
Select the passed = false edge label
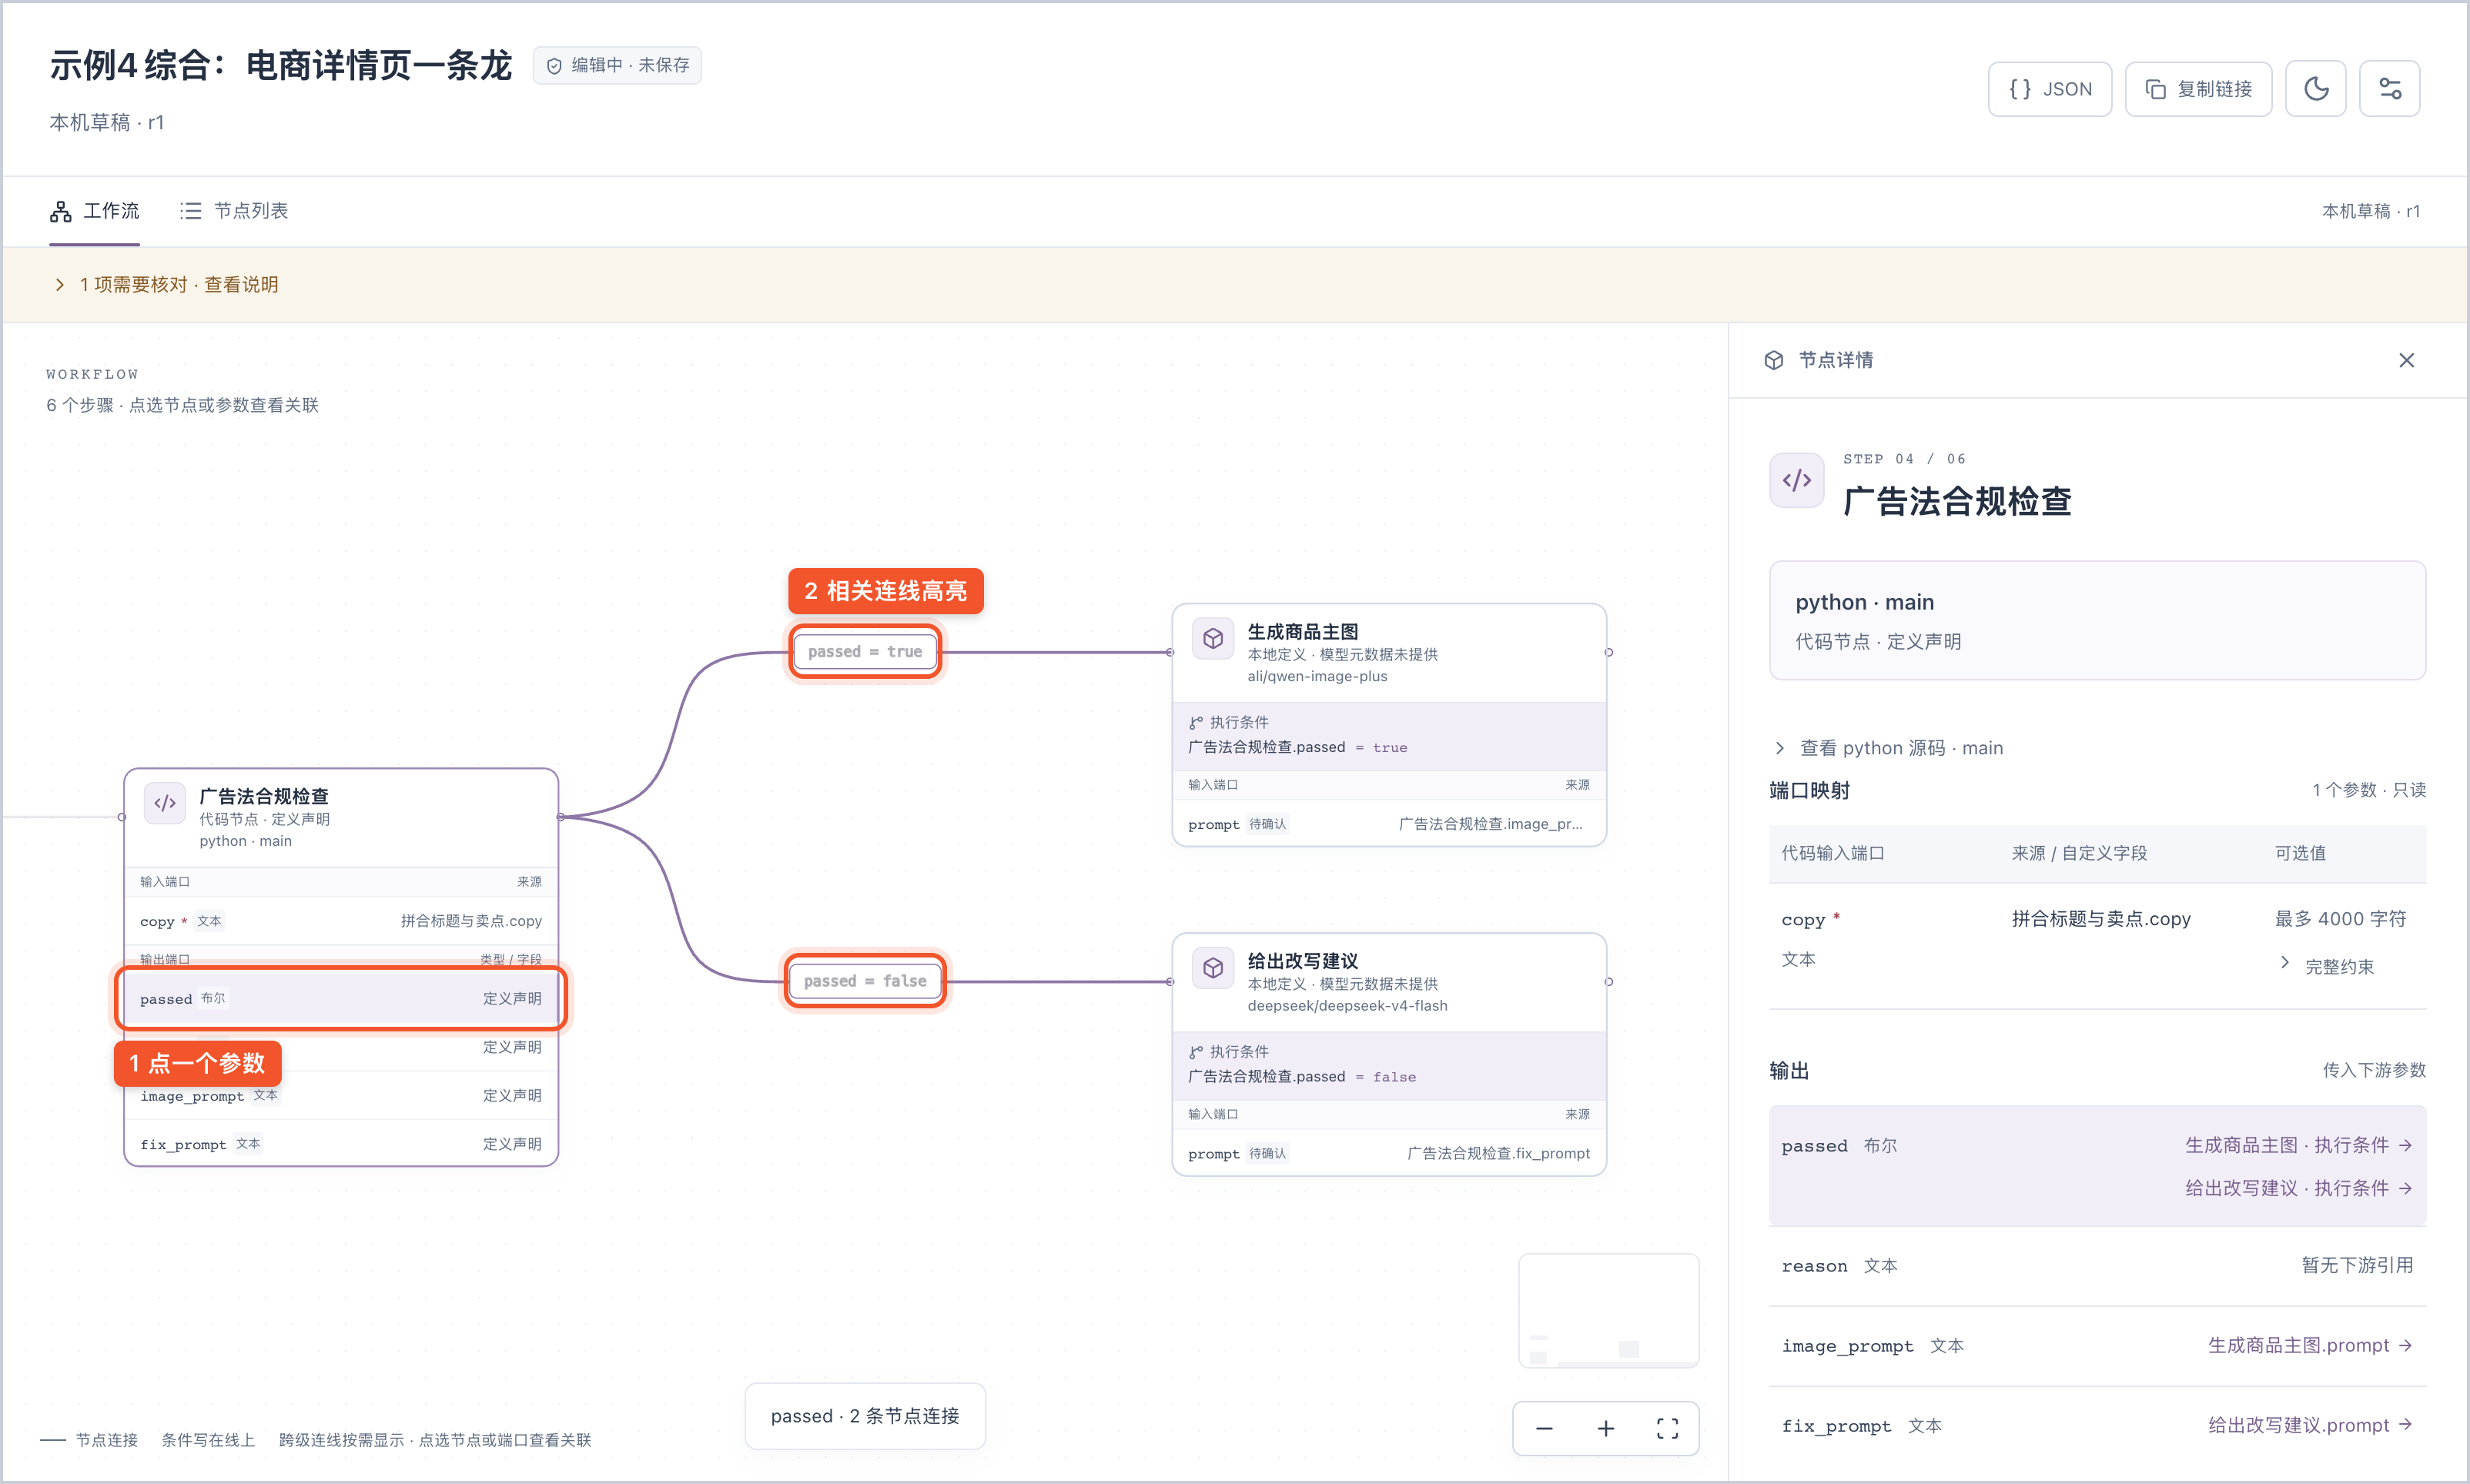click(x=865, y=981)
